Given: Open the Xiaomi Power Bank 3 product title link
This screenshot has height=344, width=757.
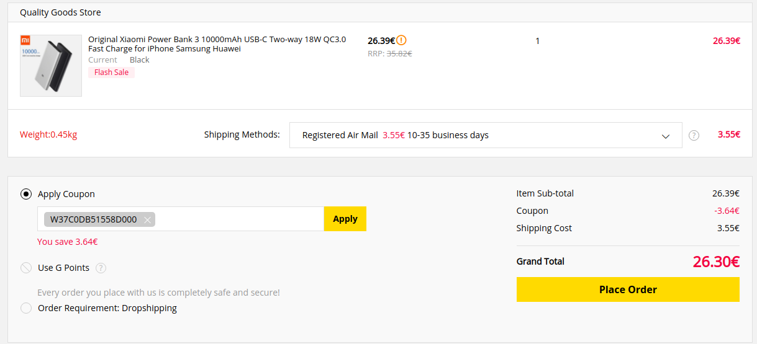Looking at the screenshot, I should click(x=217, y=44).
